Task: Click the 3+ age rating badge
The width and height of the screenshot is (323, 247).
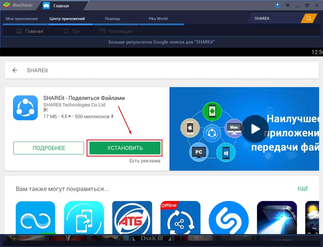Action: (45, 110)
